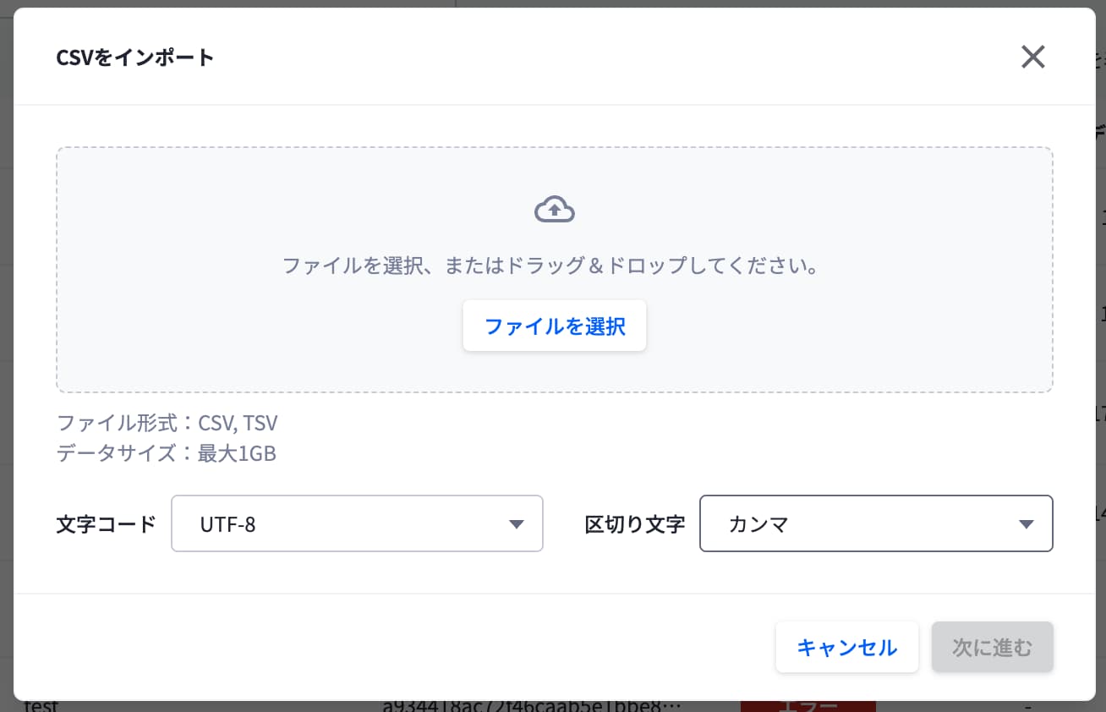Select the test row behind the dialog

[x=41, y=705]
